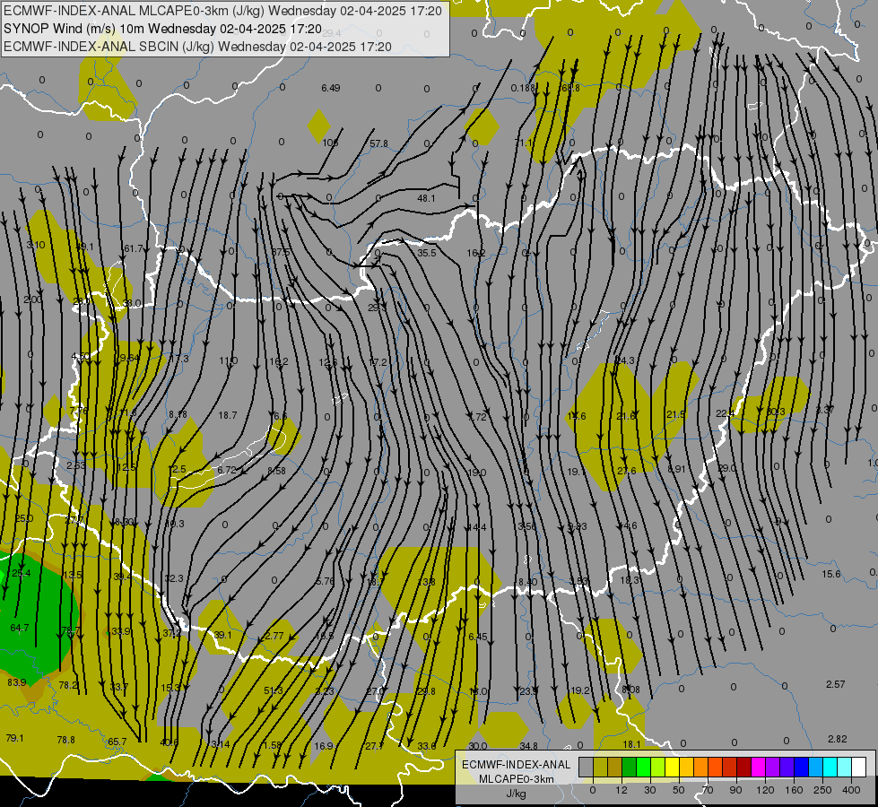Click the legend tick label 30

[x=650, y=790]
